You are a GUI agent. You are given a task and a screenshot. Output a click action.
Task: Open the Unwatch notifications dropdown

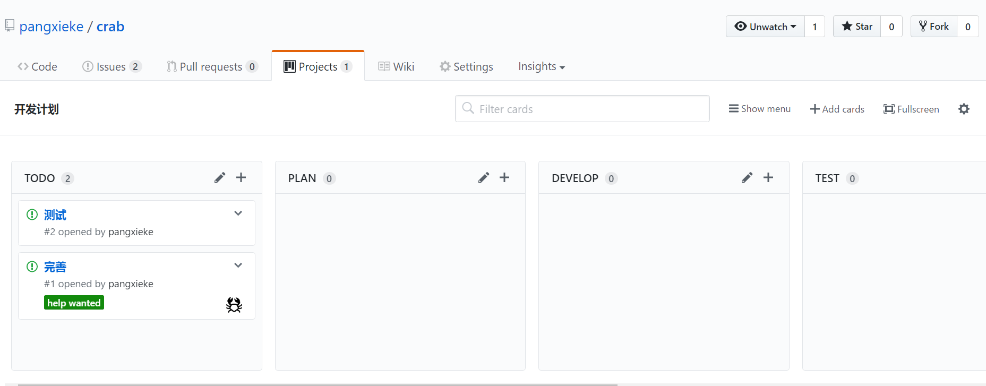(765, 27)
